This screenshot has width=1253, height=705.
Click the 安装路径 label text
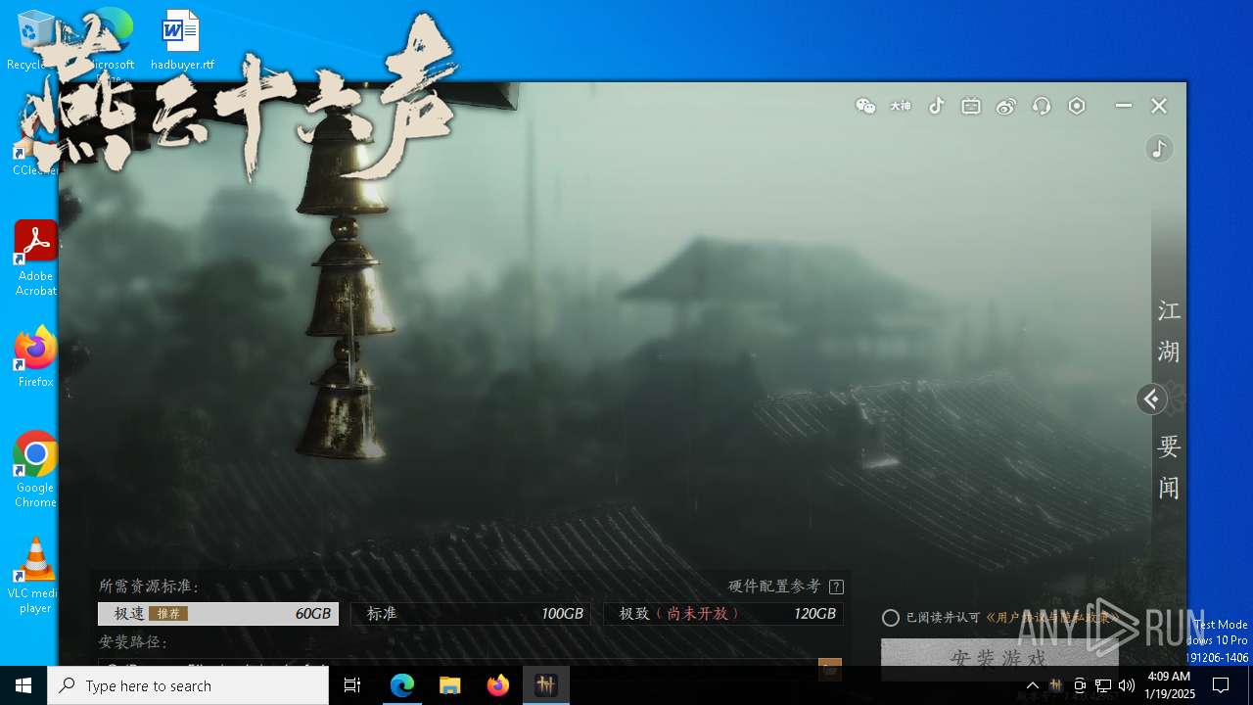click(134, 642)
